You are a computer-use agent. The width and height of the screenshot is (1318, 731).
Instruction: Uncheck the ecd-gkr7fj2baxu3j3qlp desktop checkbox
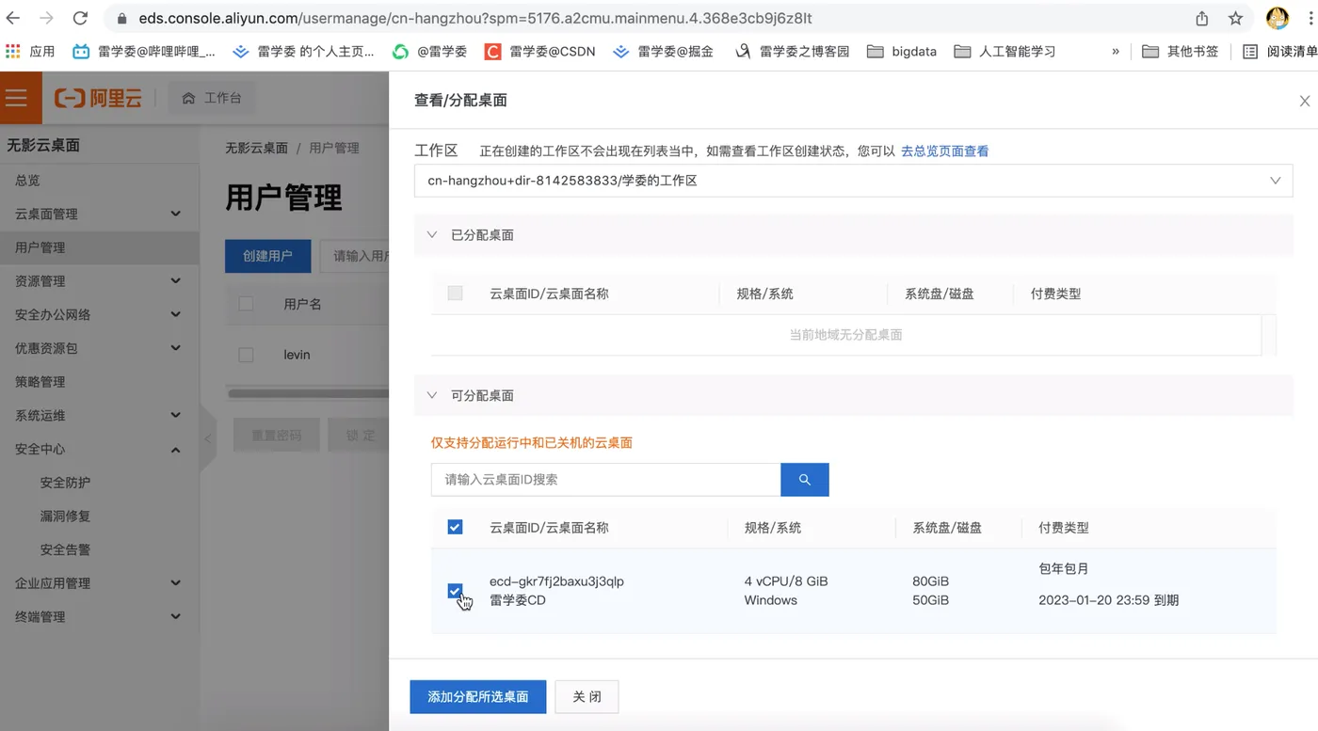pos(455,591)
